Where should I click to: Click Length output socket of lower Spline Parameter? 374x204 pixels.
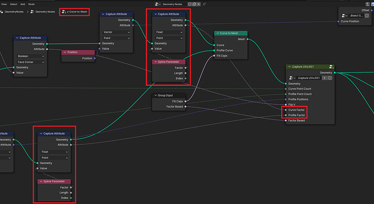pos(71,193)
